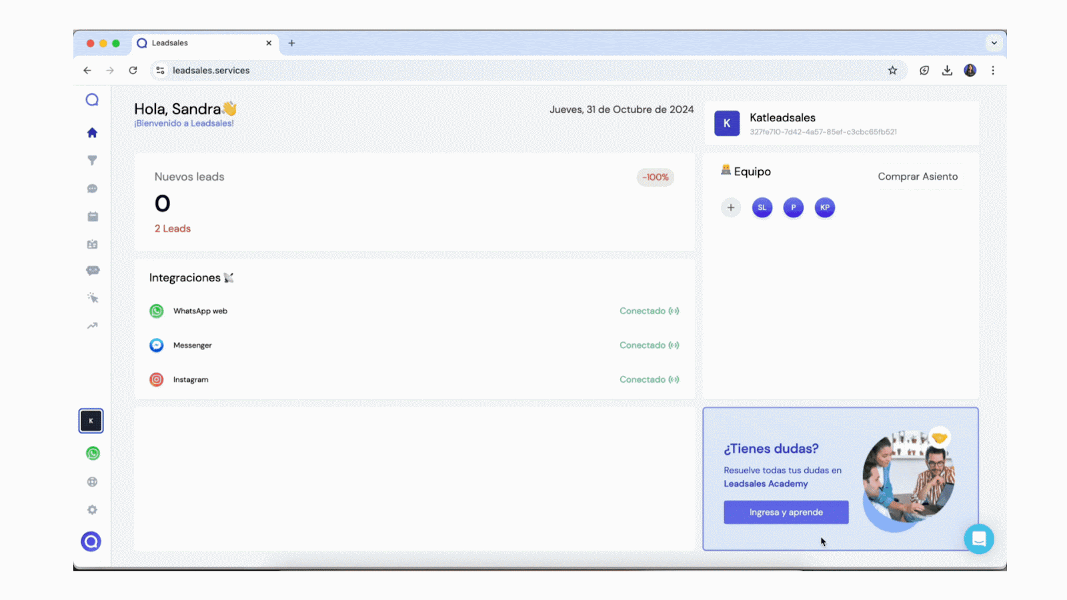
Task: Click the Comprar Asiento link
Action: (918, 177)
